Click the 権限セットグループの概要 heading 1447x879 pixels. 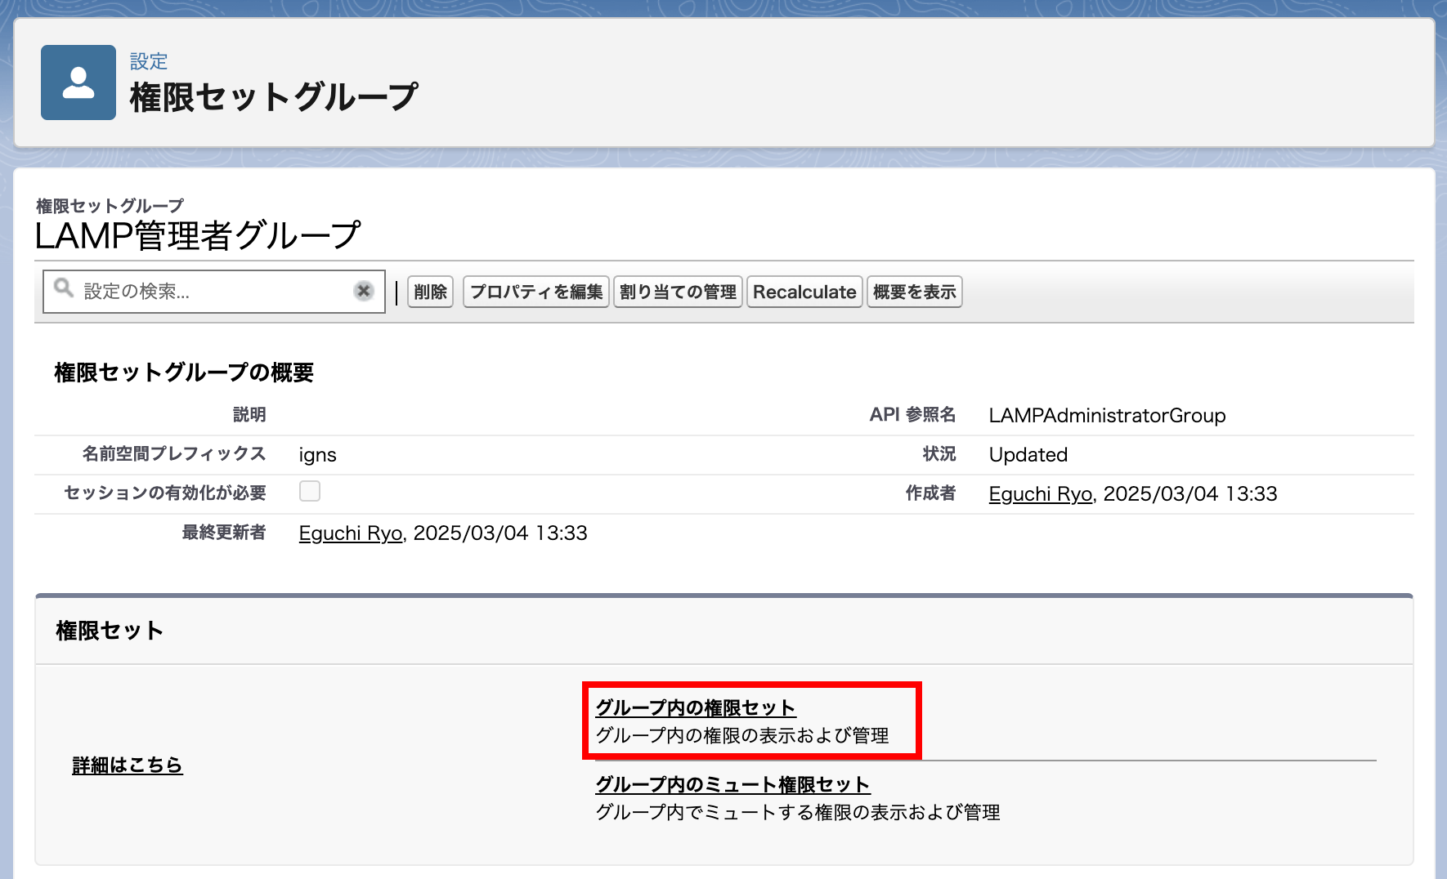click(184, 373)
